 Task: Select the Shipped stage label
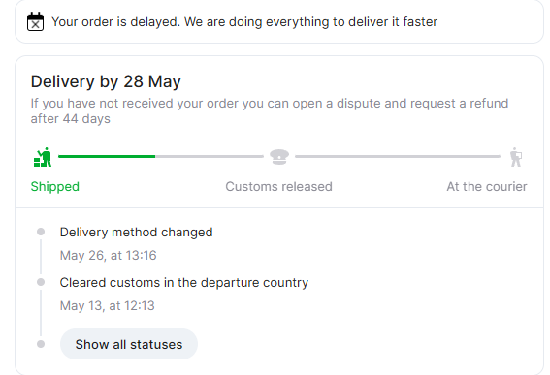coord(54,186)
